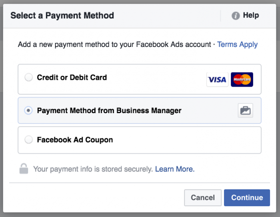Click the 'Select a Payment Method' dialog title

click(62, 16)
